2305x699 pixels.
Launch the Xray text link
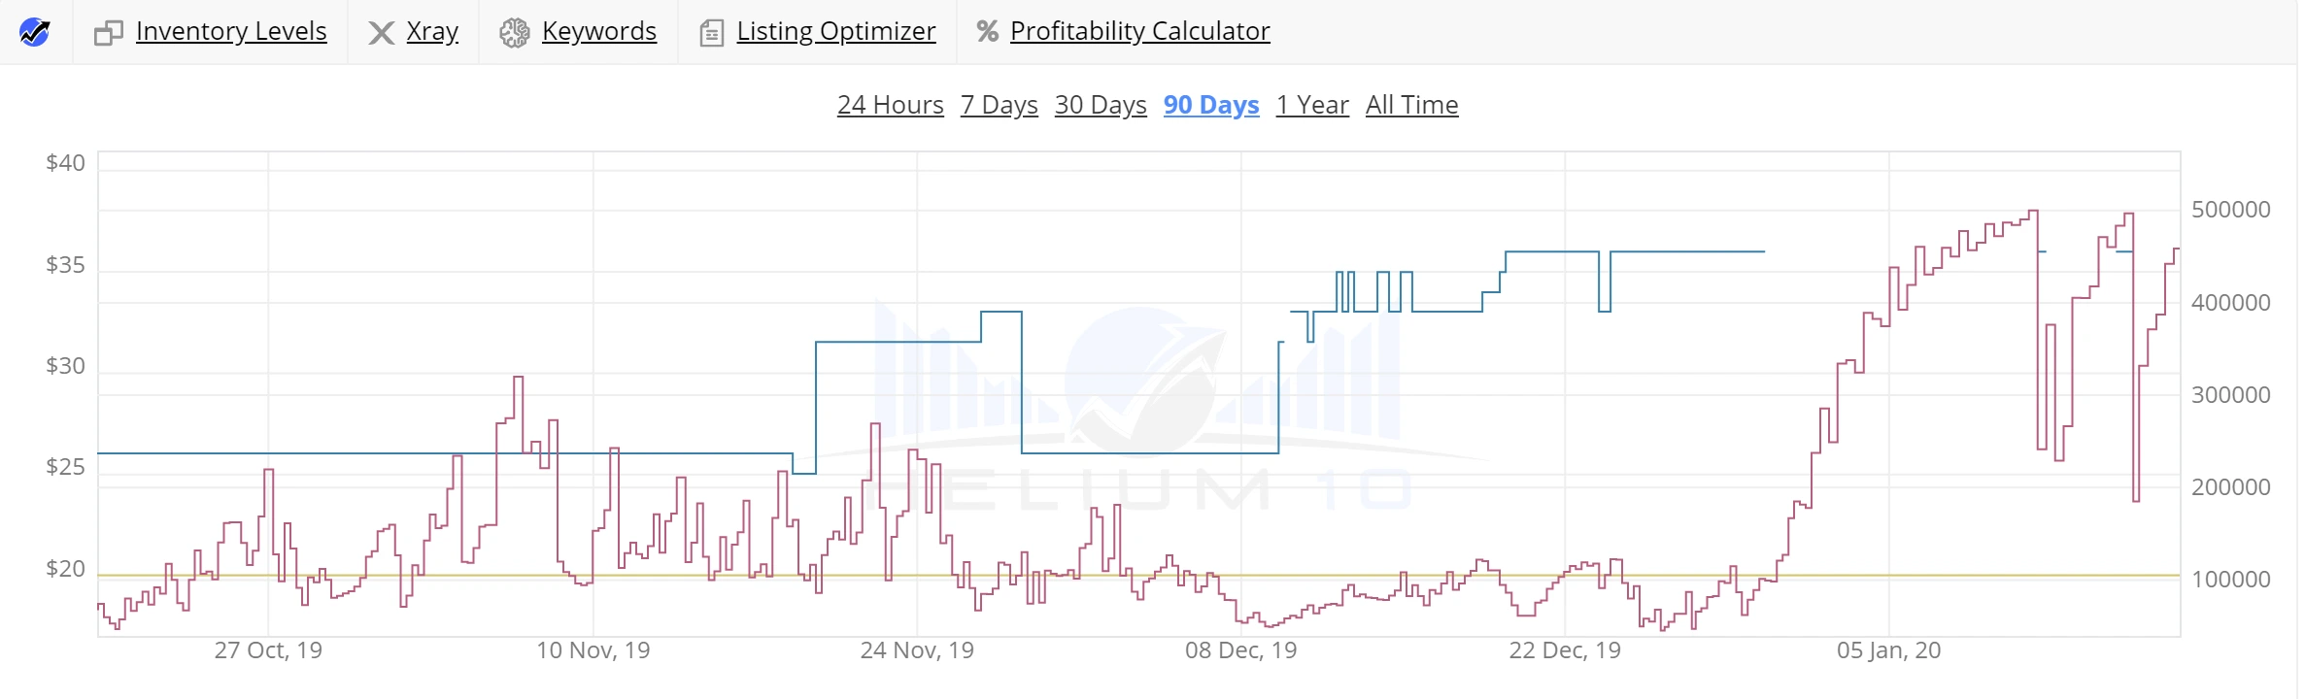coord(432,31)
